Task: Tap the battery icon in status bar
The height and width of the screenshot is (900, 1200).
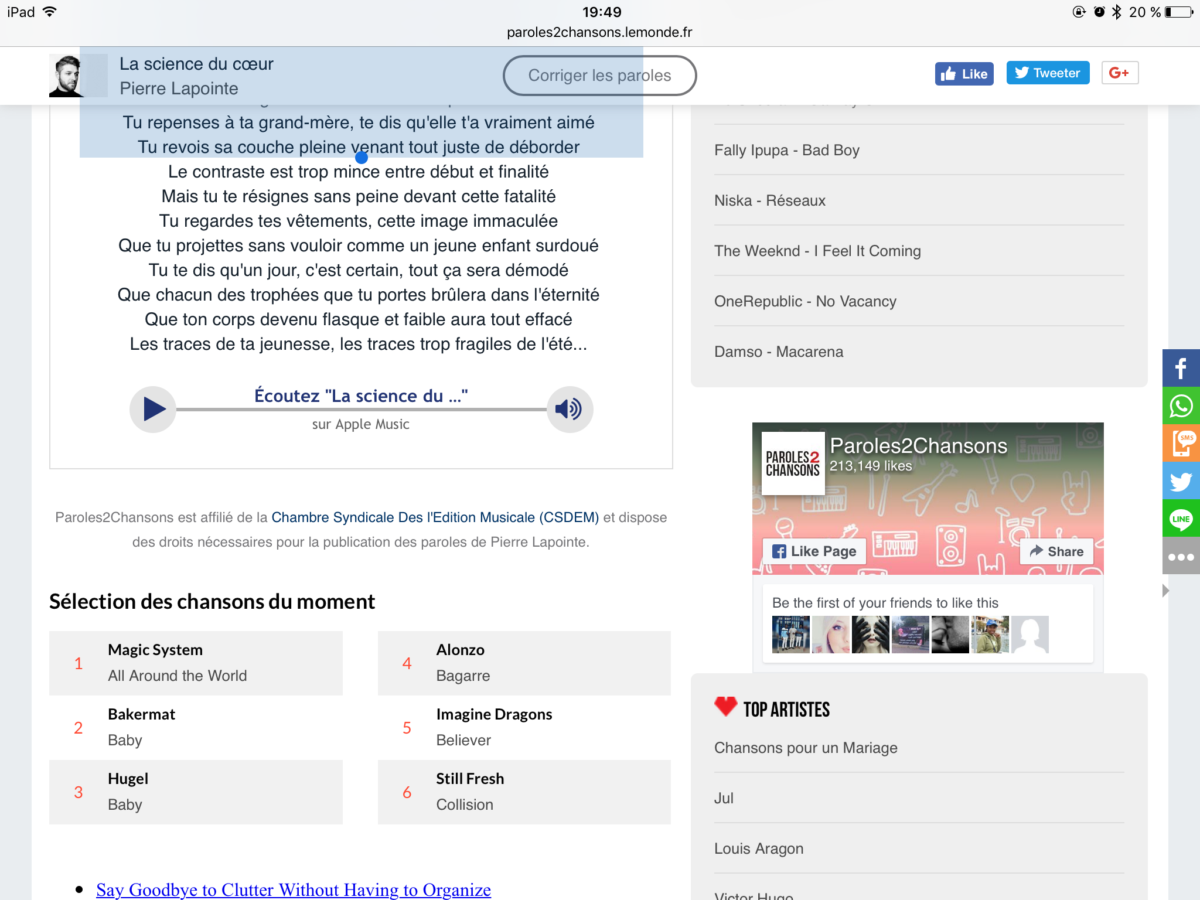Action: click(1179, 12)
